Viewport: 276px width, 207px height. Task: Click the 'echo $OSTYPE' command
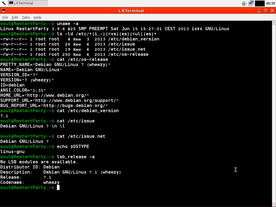73,147
